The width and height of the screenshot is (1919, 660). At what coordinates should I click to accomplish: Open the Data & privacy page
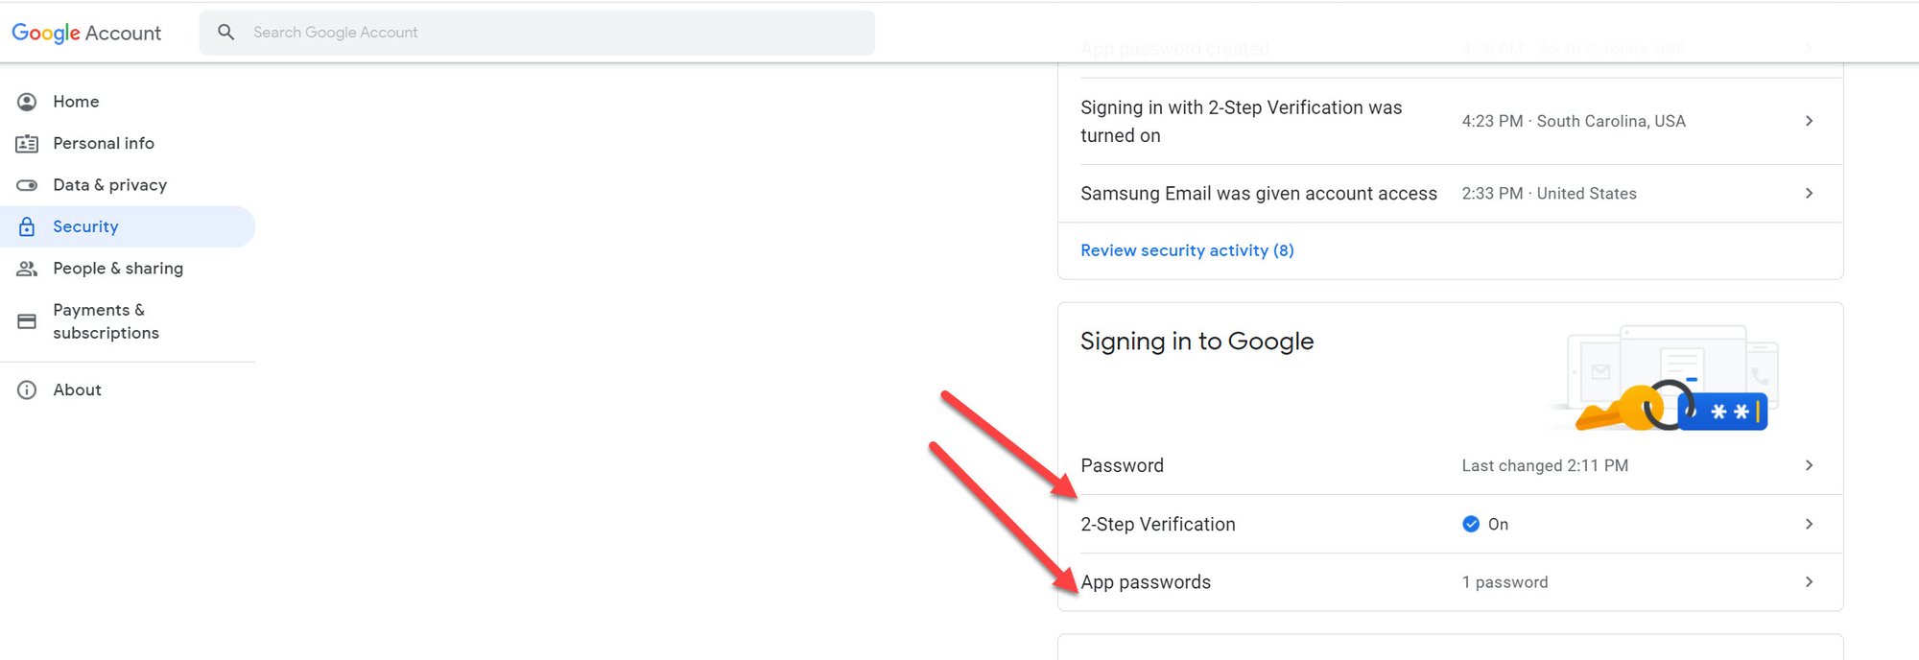[110, 184]
